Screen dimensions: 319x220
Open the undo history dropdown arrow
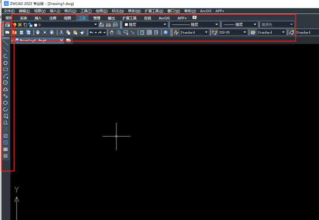coord(96,33)
